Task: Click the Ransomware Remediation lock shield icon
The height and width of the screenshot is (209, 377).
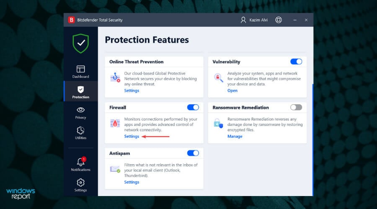Action: tap(218, 123)
